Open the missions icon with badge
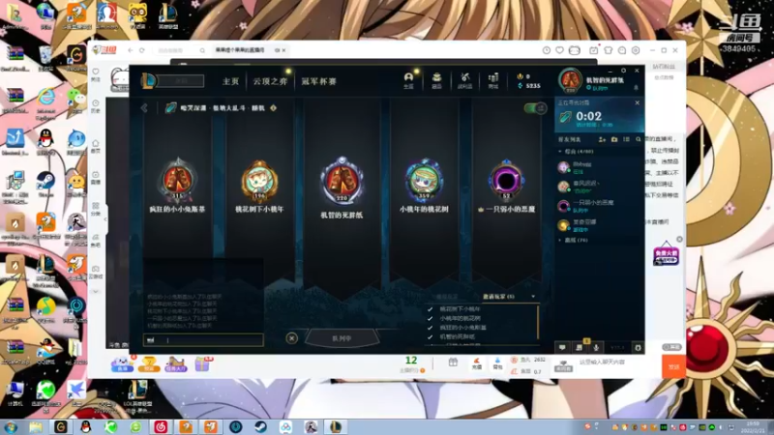Screen dimensions: 774x435 coord(580,347)
